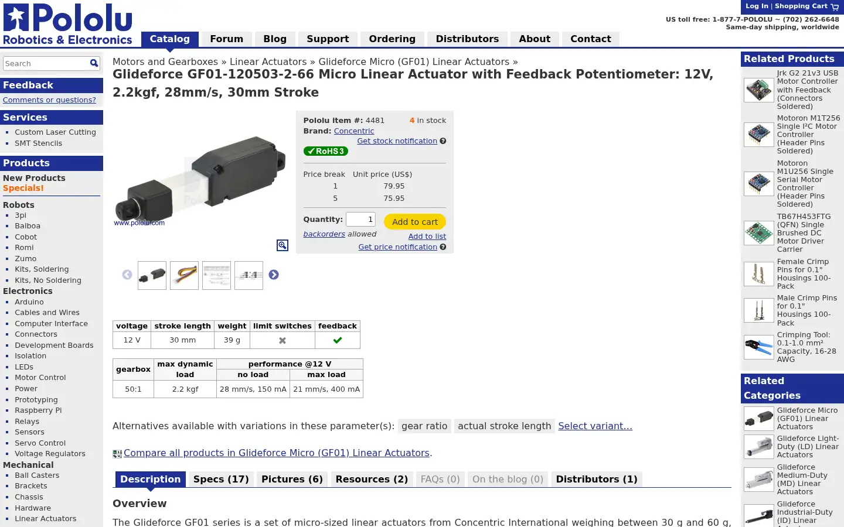
Task: Go to the Contact page
Action: tap(591, 39)
